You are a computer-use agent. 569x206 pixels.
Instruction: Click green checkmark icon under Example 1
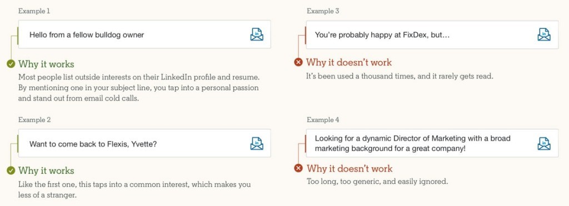click(x=11, y=64)
